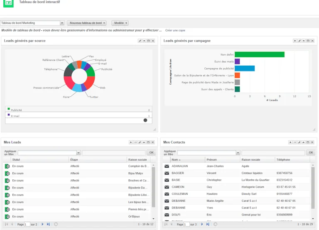
Task: Collapse the Leads générés par campagne panel
Action: pos(303,41)
